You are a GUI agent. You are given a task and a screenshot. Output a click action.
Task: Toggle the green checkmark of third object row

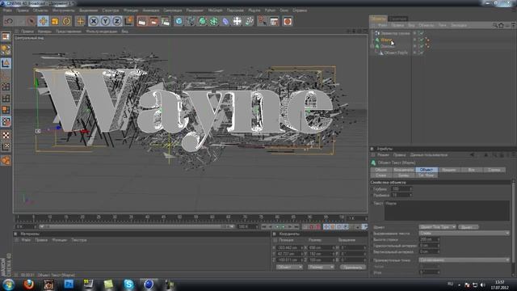coord(421,46)
